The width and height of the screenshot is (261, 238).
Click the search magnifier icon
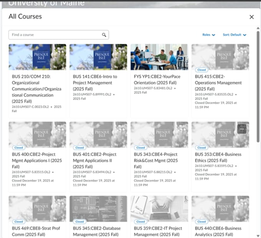coord(104,35)
